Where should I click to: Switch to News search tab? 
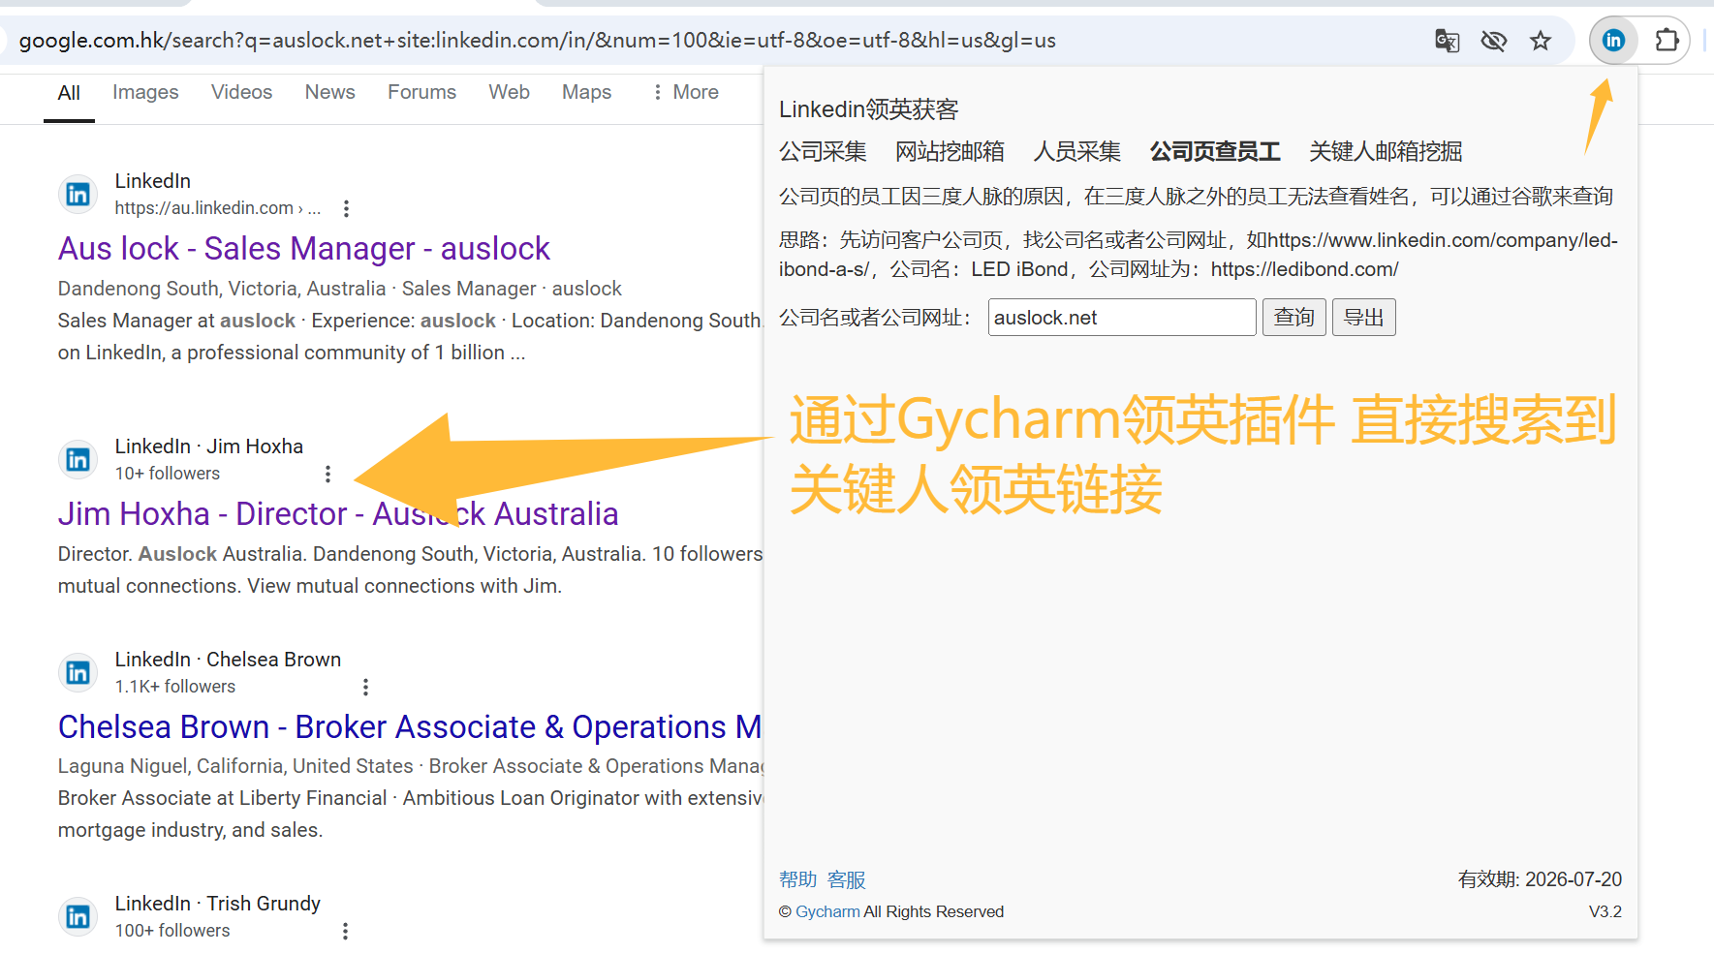[329, 92]
